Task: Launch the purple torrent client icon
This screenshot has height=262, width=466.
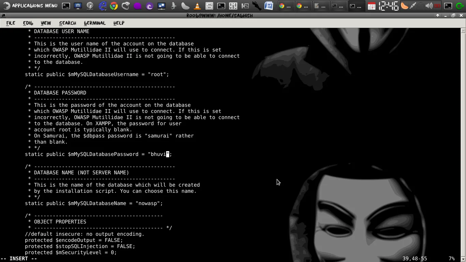Action: (x=149, y=6)
